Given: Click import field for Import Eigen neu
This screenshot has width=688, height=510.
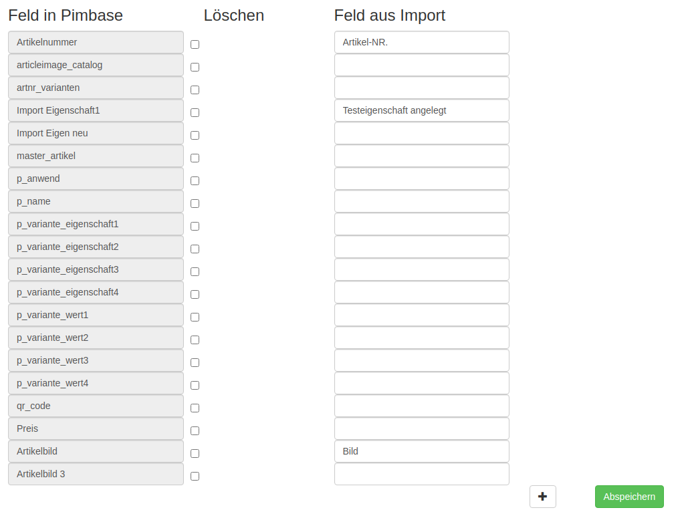Looking at the screenshot, I should tap(421, 133).
